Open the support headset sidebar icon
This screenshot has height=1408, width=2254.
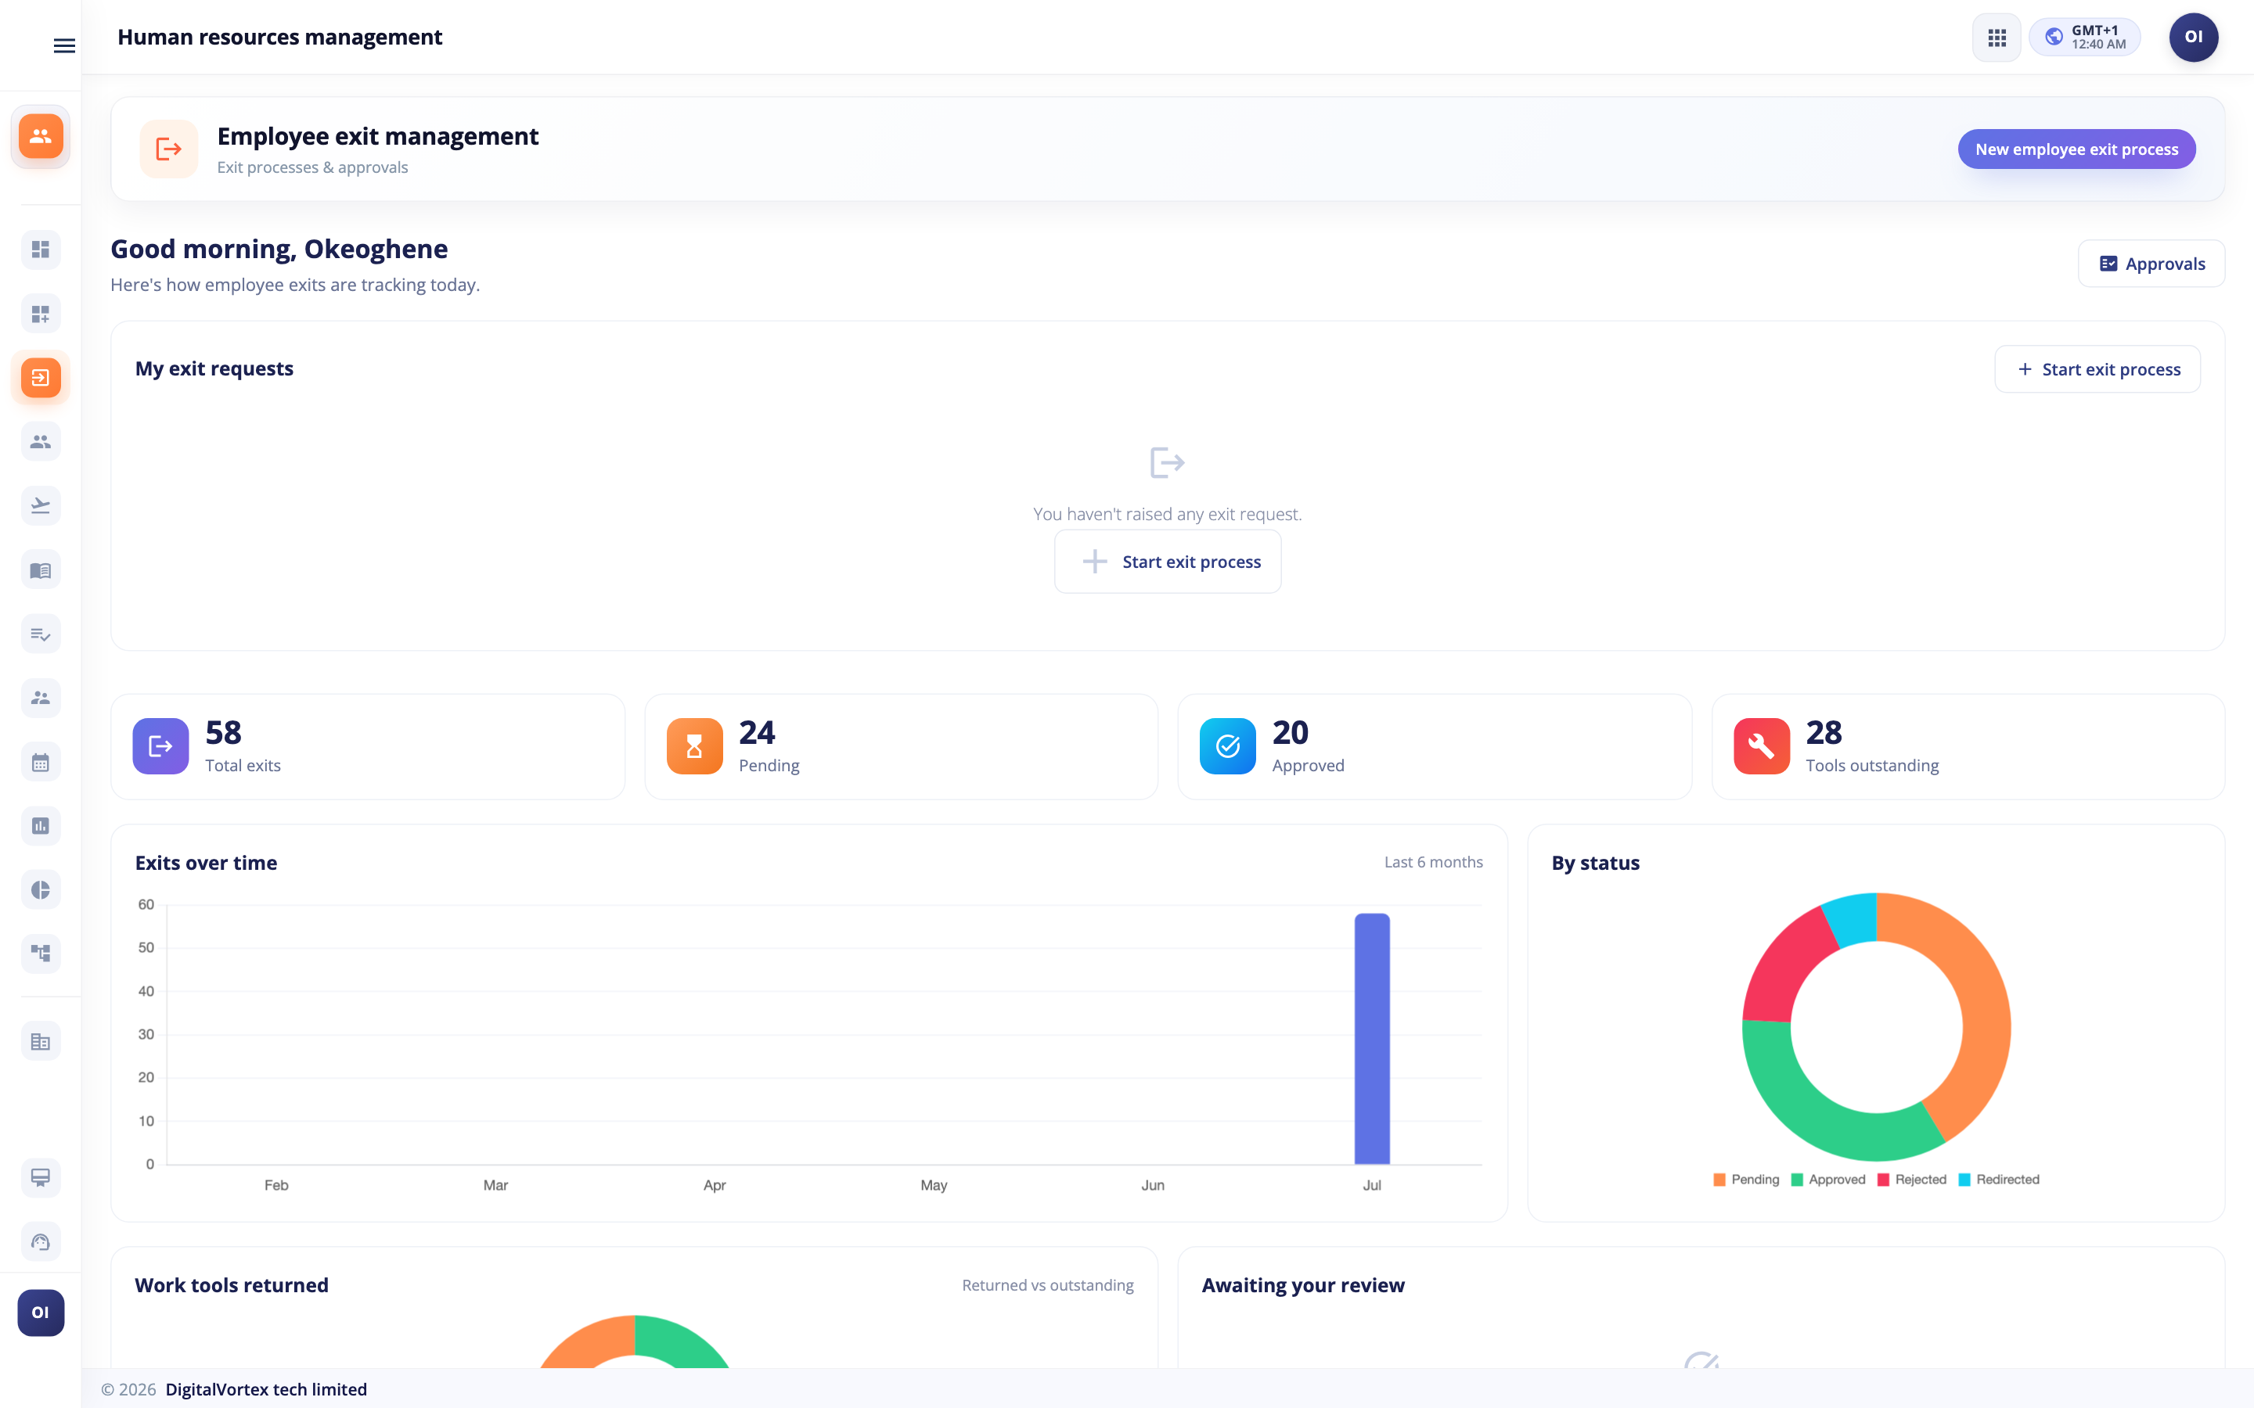(40, 1242)
